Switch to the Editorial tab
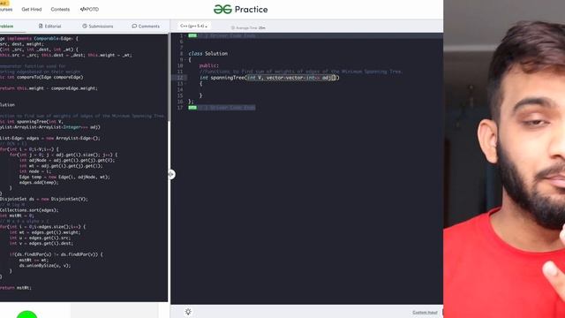Screen dimensions: 565x318 click(49, 26)
